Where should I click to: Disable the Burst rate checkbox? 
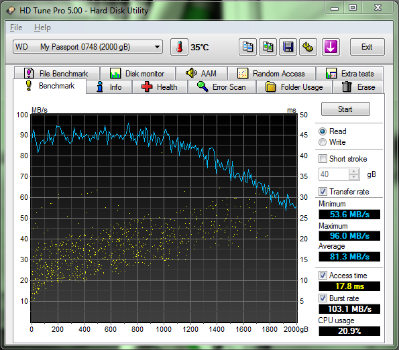(323, 298)
